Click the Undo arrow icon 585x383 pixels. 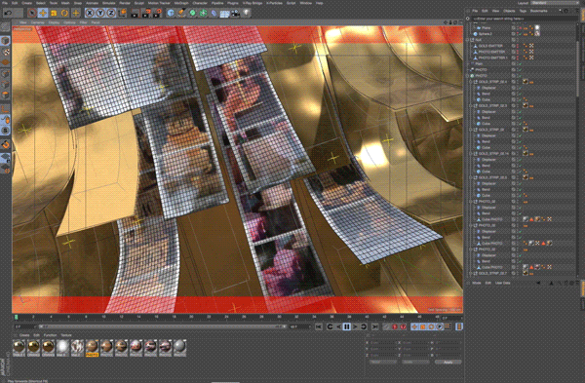(8, 13)
